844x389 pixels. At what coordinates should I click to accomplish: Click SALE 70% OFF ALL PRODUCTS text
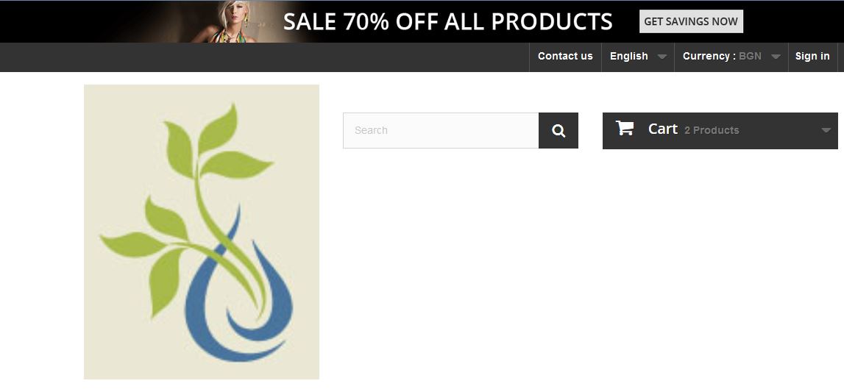(448, 21)
